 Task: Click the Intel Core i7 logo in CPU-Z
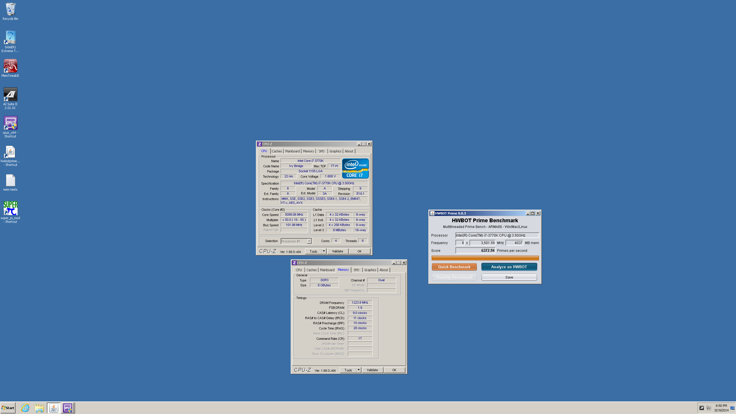pyautogui.click(x=355, y=168)
